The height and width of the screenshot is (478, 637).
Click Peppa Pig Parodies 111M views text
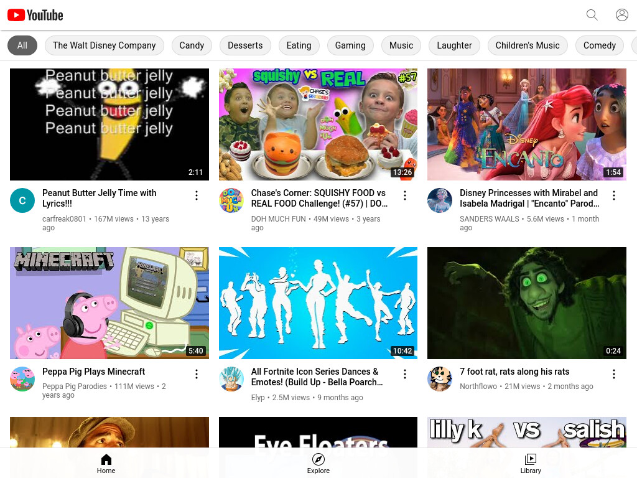[104, 391]
